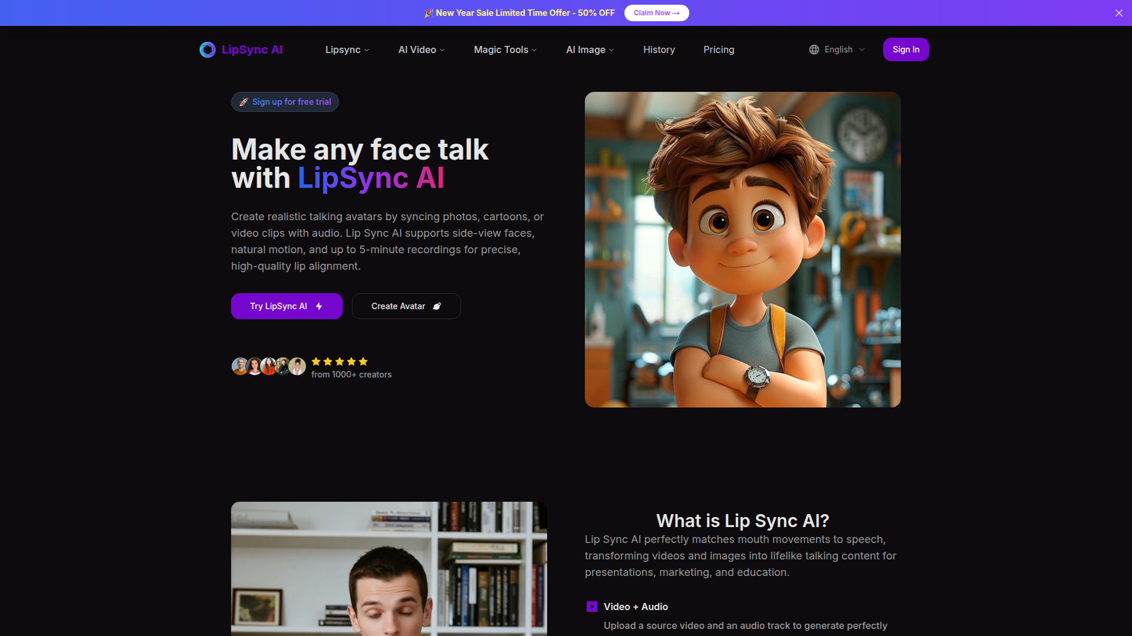Go to the History page

pos(659,49)
